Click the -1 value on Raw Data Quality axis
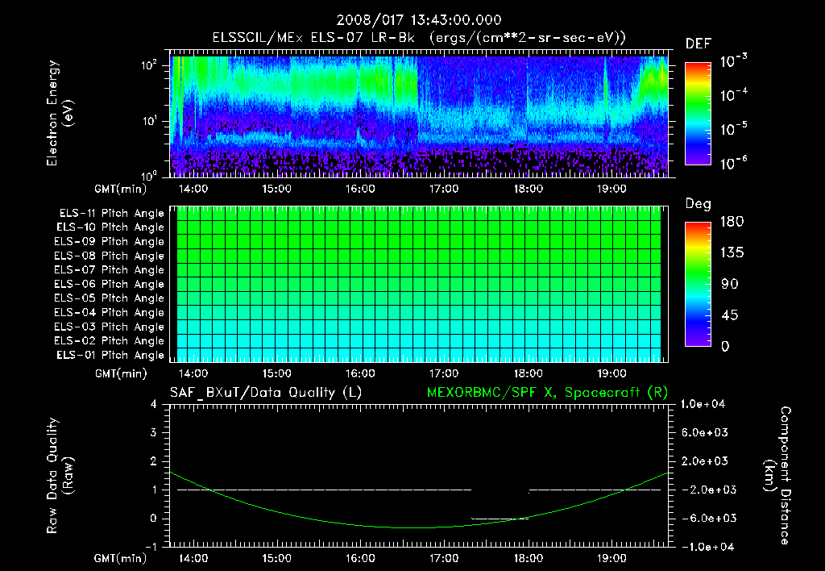The width and height of the screenshot is (825, 571). [151, 547]
